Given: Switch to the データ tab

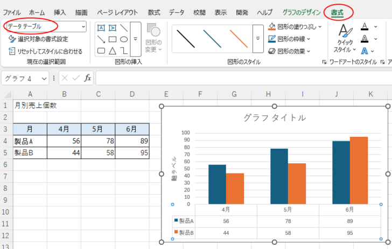Looking at the screenshot, I should point(177,12).
